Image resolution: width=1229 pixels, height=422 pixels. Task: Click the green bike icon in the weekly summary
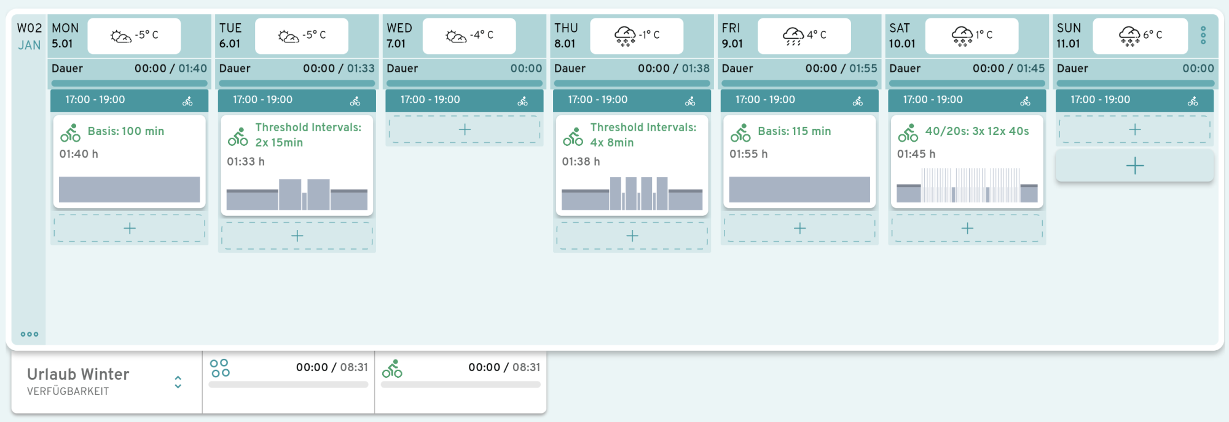[x=392, y=369]
